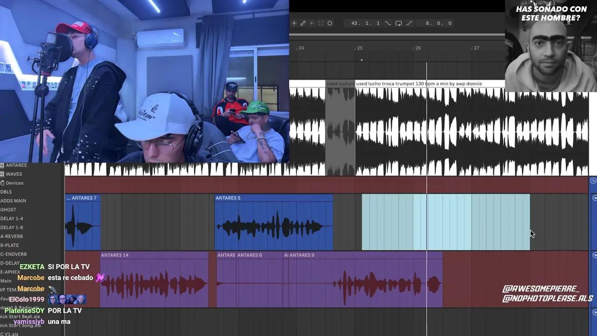Select the C-ENDVERB browser item
Viewport: 597px width, 336px height.
tap(14, 254)
